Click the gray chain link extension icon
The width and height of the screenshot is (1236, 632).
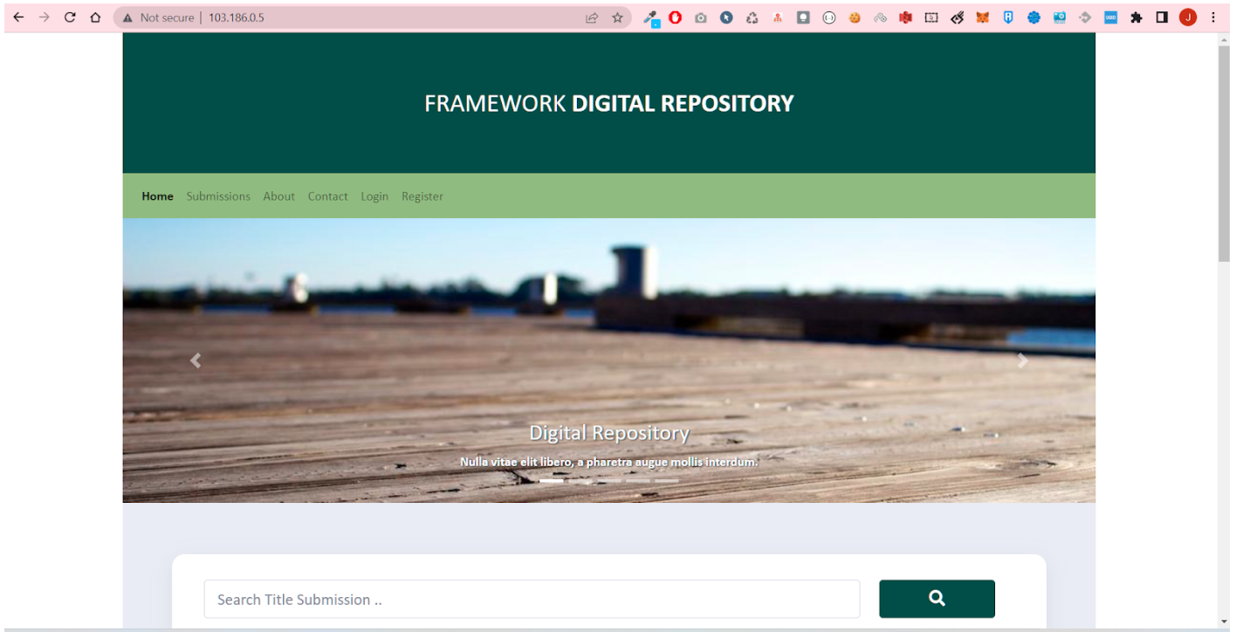tap(880, 17)
